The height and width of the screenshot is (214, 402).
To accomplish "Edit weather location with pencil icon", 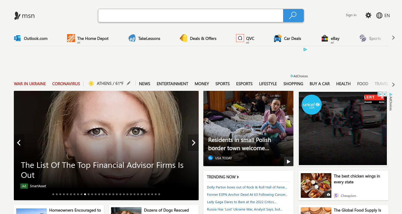I will tap(129, 83).
